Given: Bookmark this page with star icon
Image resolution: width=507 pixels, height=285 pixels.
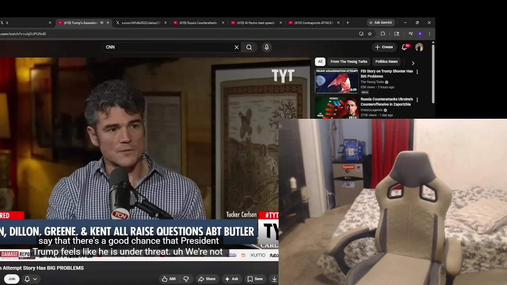Looking at the screenshot, I should (370, 34).
